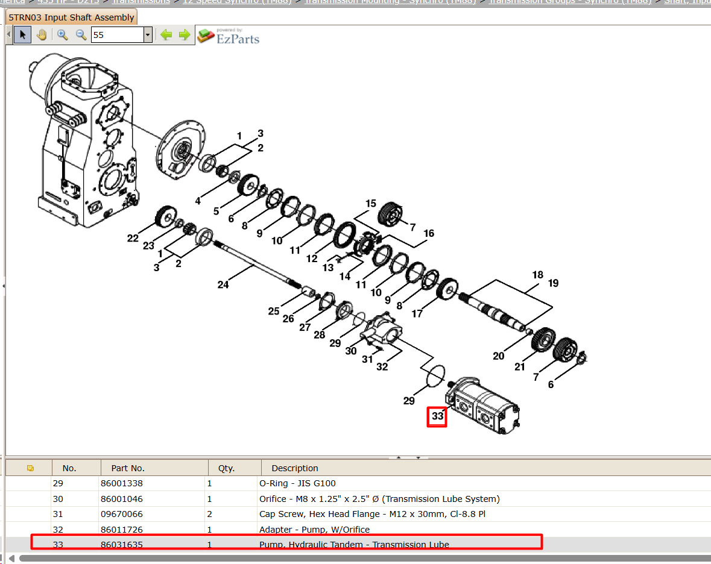711x564 pixels.
Task: Go to next diagram with green right arrow
Action: [185, 35]
